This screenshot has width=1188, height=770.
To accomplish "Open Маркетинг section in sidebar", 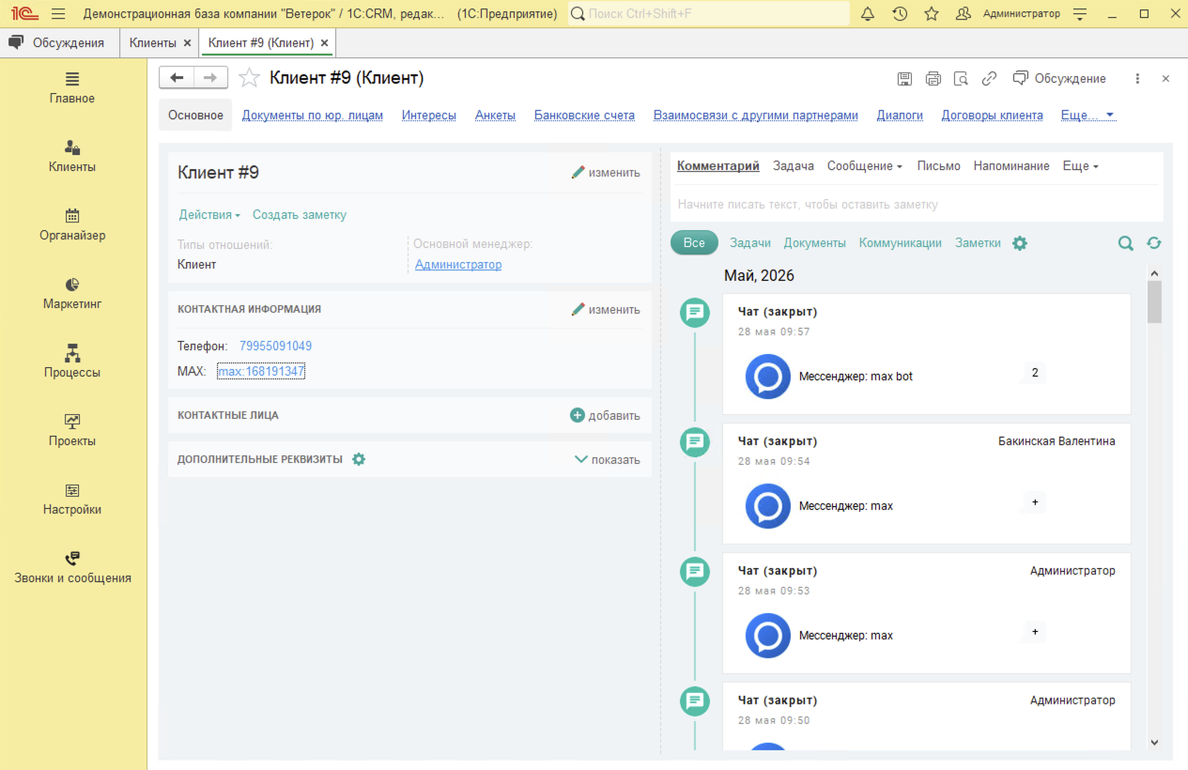I will coord(72,293).
